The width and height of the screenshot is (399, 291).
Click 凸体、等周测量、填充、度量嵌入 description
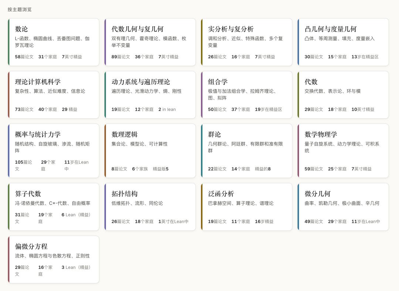tap(340, 39)
